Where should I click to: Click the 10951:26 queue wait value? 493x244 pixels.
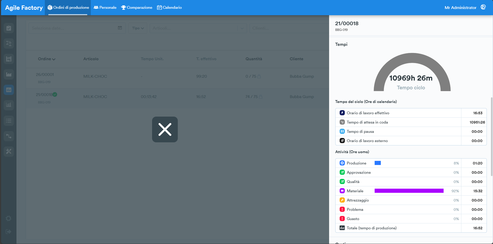pos(477,122)
